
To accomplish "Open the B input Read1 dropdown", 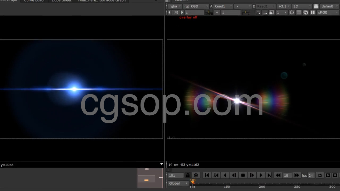I will pyautogui.click(x=266, y=6).
